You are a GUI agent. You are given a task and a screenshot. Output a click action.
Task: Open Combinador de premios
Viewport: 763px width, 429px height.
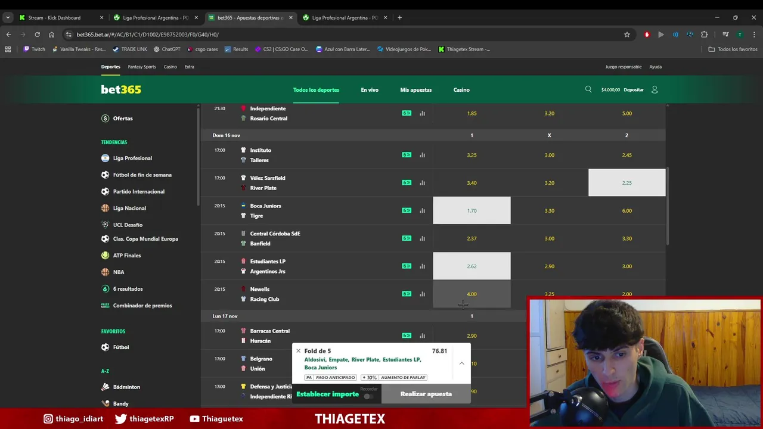coord(142,306)
